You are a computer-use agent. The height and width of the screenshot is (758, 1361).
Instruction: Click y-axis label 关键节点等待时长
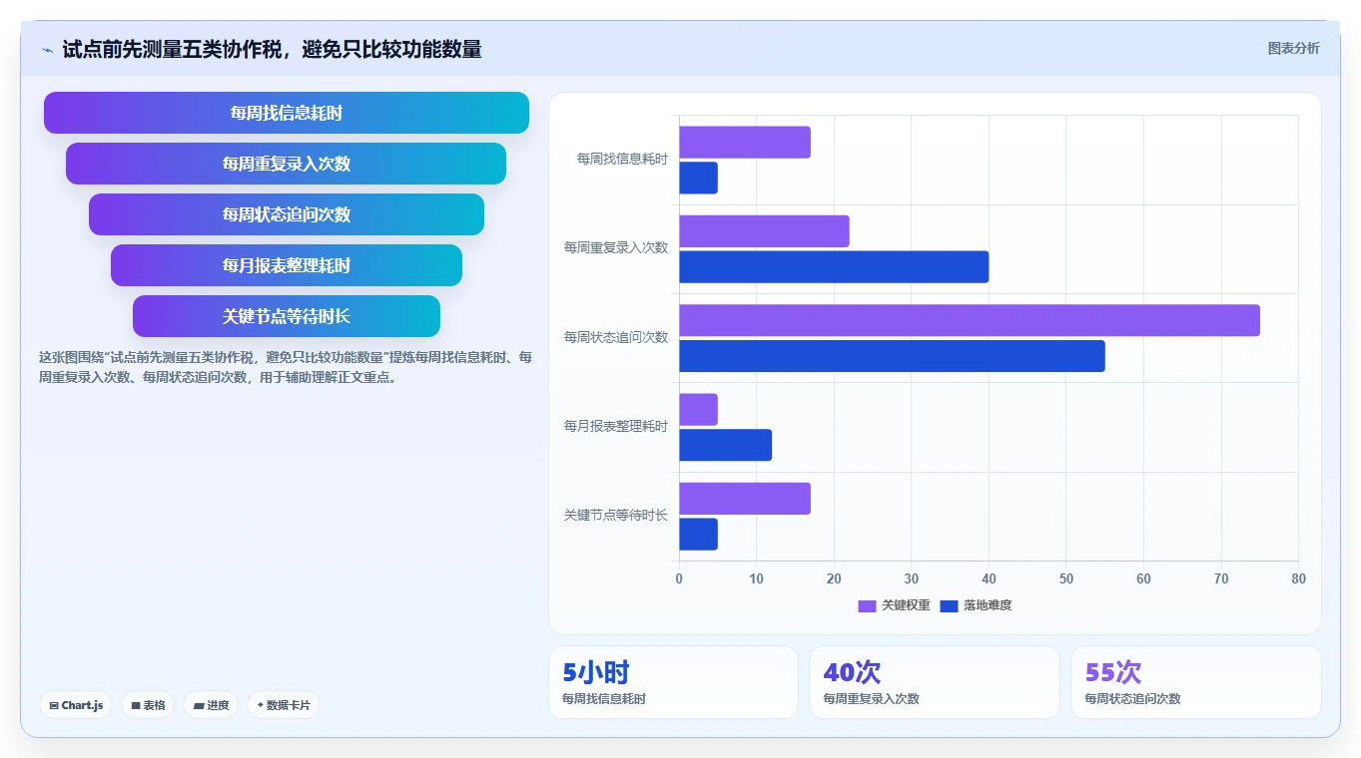point(616,515)
